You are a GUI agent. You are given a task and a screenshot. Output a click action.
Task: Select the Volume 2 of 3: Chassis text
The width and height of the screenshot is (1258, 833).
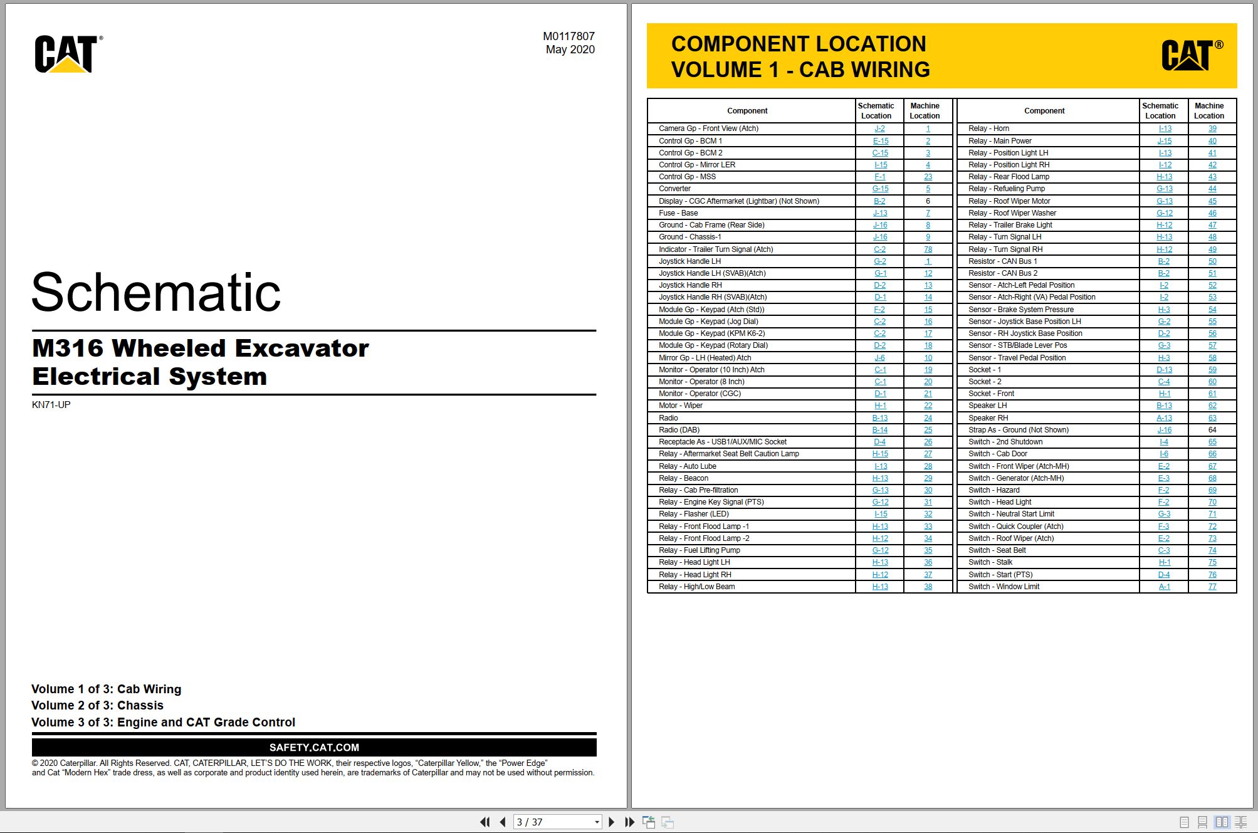(x=97, y=705)
